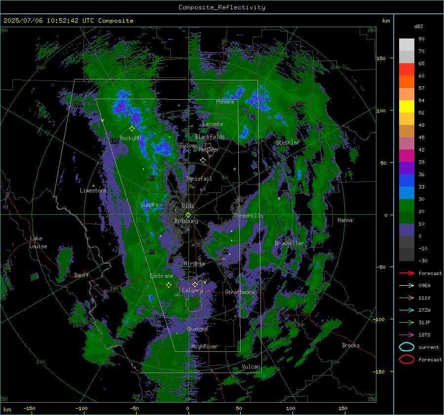Click the Blackfalds label
This screenshot has width=444, height=415.
(x=210, y=137)
